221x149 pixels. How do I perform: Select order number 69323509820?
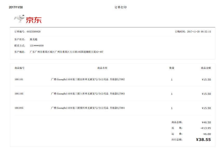pos(34,32)
